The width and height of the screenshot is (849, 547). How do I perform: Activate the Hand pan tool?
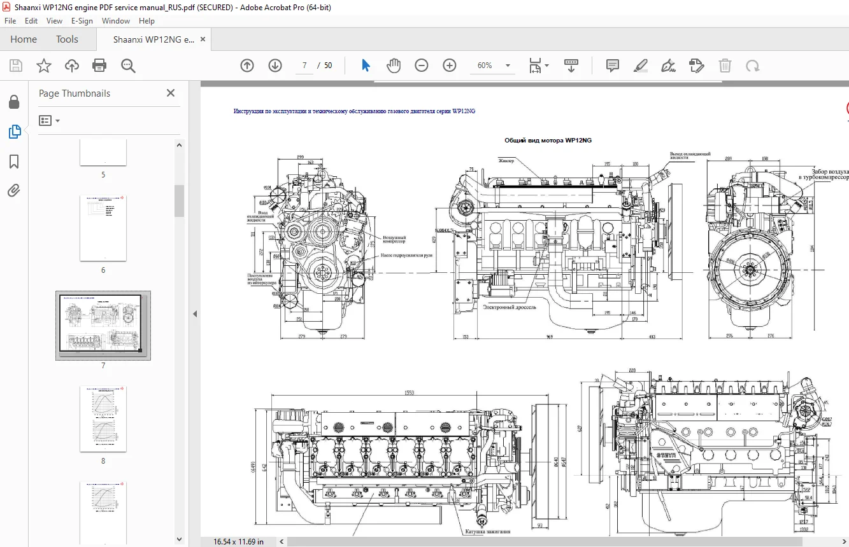point(394,66)
